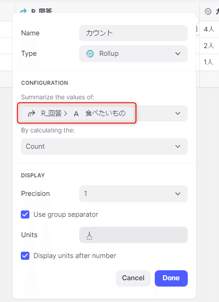The width and height of the screenshot is (219, 302).
Task: Edit the Name field containing カウント
Action: coord(133,33)
